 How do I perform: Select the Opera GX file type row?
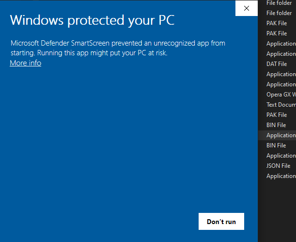point(281,95)
